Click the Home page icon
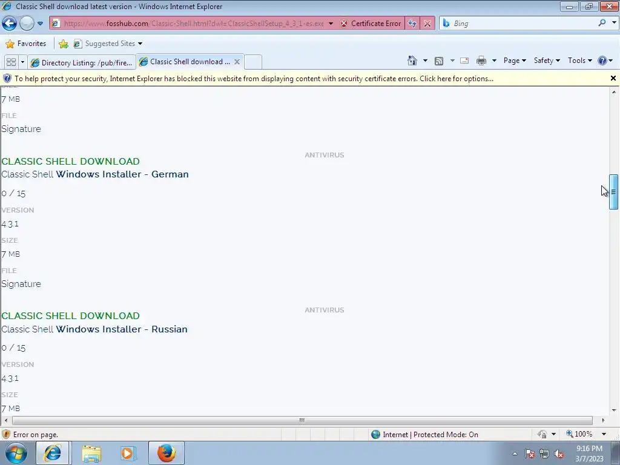This screenshot has height=465, width=620. 412,61
